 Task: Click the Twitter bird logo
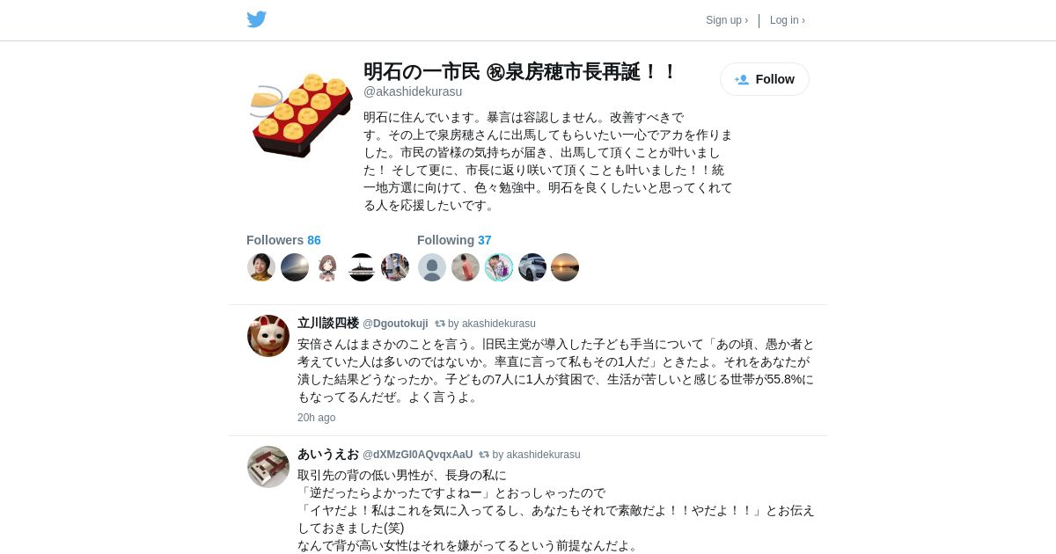256,19
